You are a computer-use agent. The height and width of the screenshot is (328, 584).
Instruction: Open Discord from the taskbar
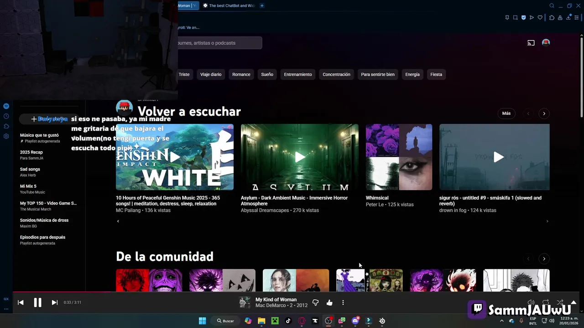point(355,321)
